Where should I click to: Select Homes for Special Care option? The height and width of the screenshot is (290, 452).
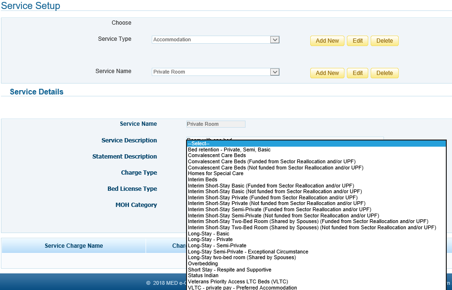tap(216, 174)
